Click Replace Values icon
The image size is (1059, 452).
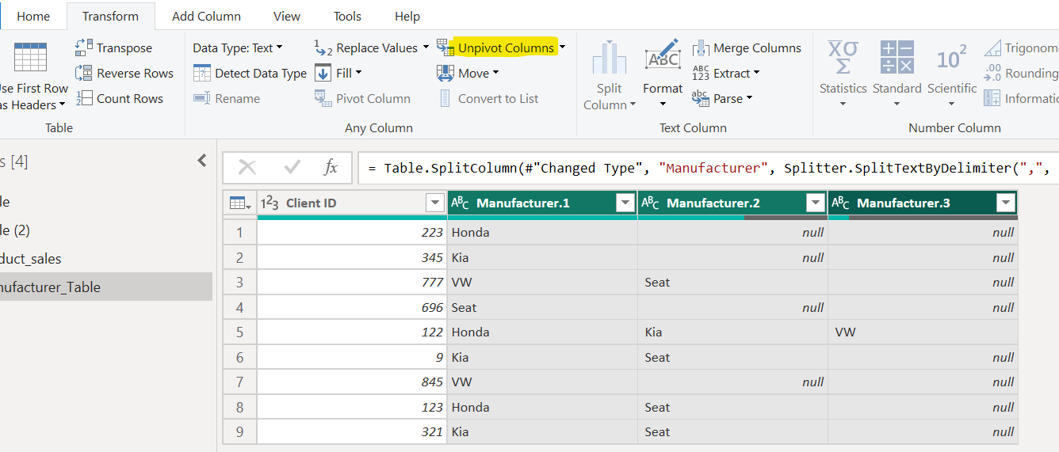point(323,47)
